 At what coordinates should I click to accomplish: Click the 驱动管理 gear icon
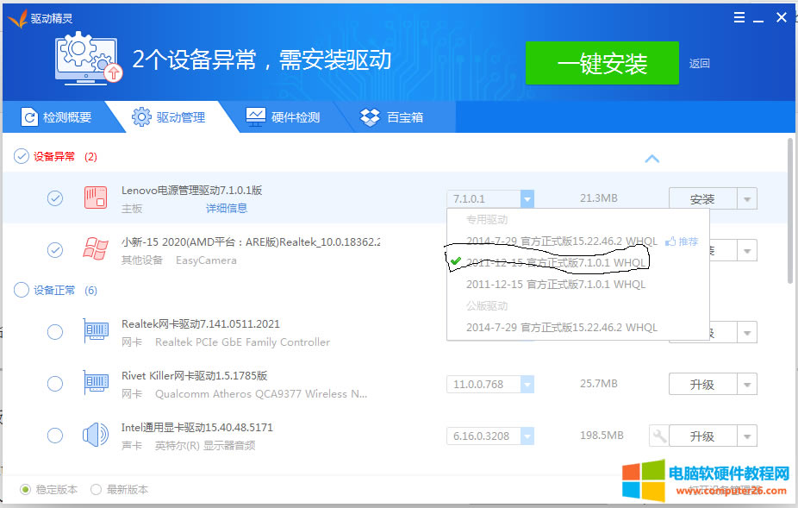[140, 115]
